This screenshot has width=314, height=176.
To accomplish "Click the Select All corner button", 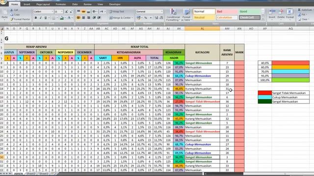I will (2, 29).
